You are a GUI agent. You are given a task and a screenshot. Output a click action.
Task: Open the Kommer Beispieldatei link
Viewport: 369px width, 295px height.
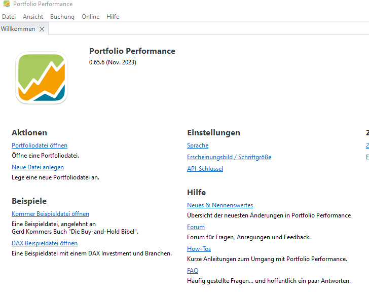click(50, 214)
